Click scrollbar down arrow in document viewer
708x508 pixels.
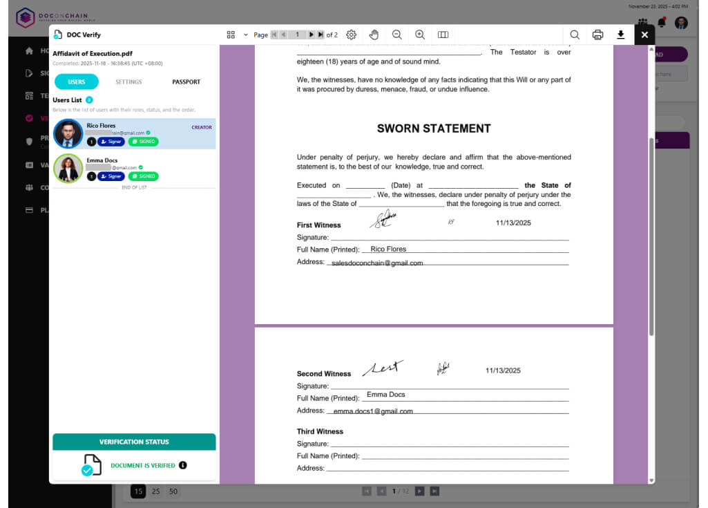point(651,480)
